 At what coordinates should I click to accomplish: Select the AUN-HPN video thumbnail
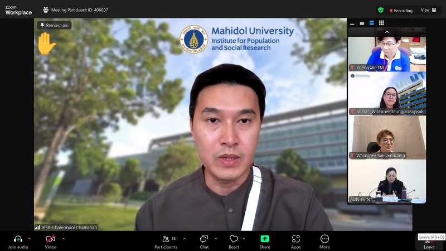pyautogui.click(x=387, y=181)
